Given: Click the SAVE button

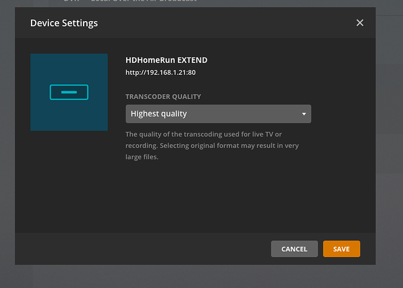Looking at the screenshot, I should pos(341,249).
